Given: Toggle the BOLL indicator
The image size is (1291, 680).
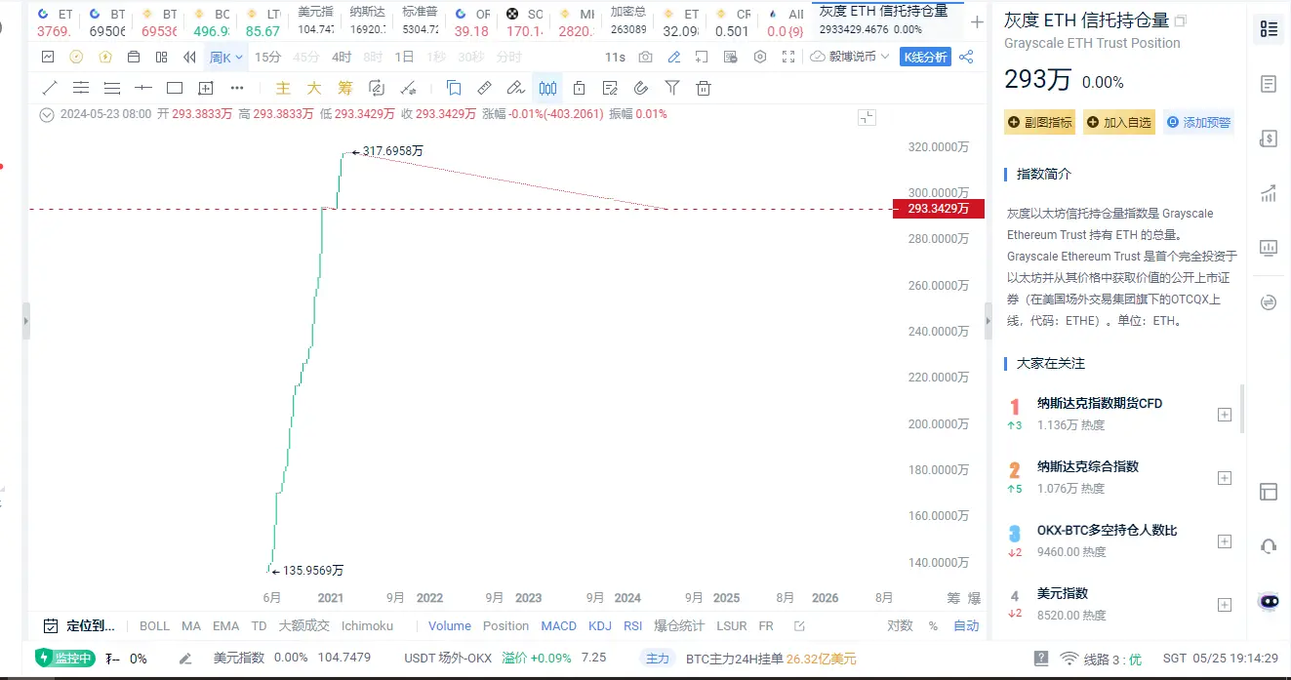Looking at the screenshot, I should (x=154, y=625).
